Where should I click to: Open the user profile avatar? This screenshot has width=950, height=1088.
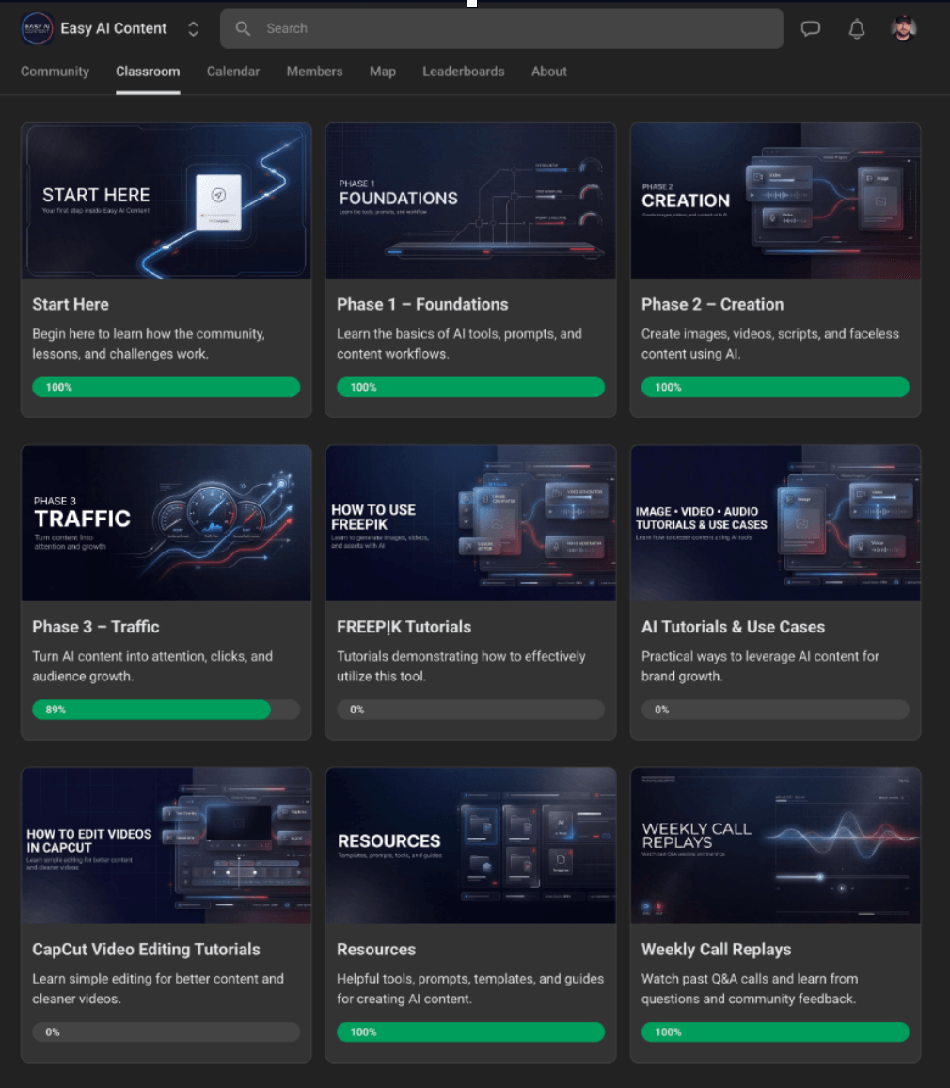pyautogui.click(x=903, y=28)
